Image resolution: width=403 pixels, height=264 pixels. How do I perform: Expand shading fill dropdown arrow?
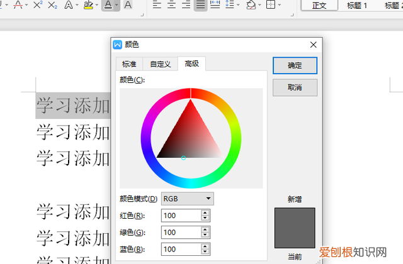(x=260, y=5)
